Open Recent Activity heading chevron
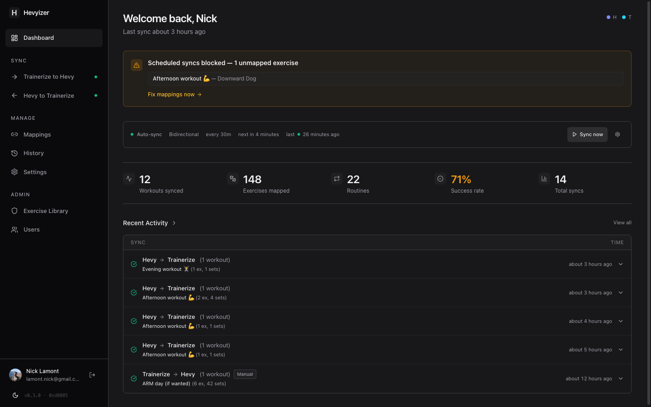The height and width of the screenshot is (407, 651). [174, 223]
